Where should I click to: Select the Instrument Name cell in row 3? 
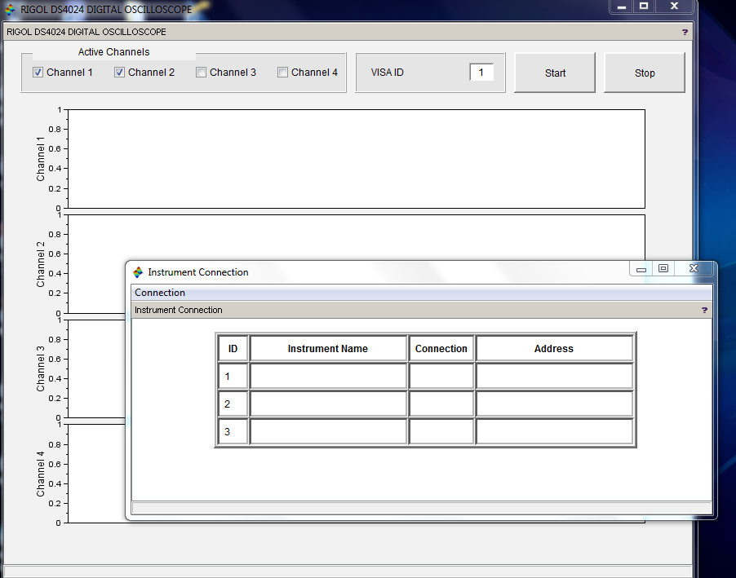(328, 431)
